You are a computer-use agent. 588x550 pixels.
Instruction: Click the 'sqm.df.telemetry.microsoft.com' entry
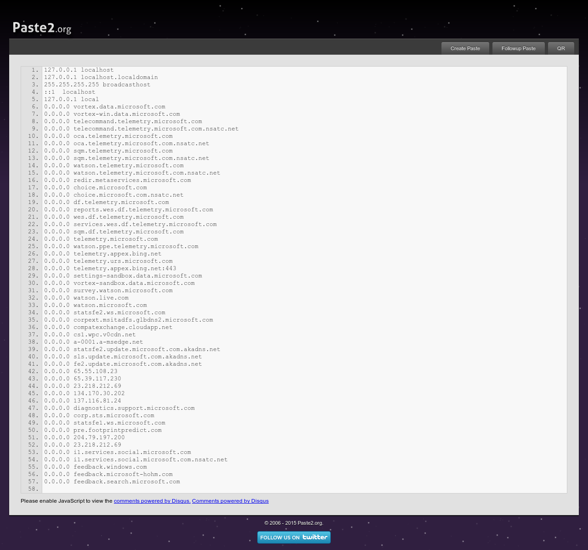pyautogui.click(x=129, y=232)
